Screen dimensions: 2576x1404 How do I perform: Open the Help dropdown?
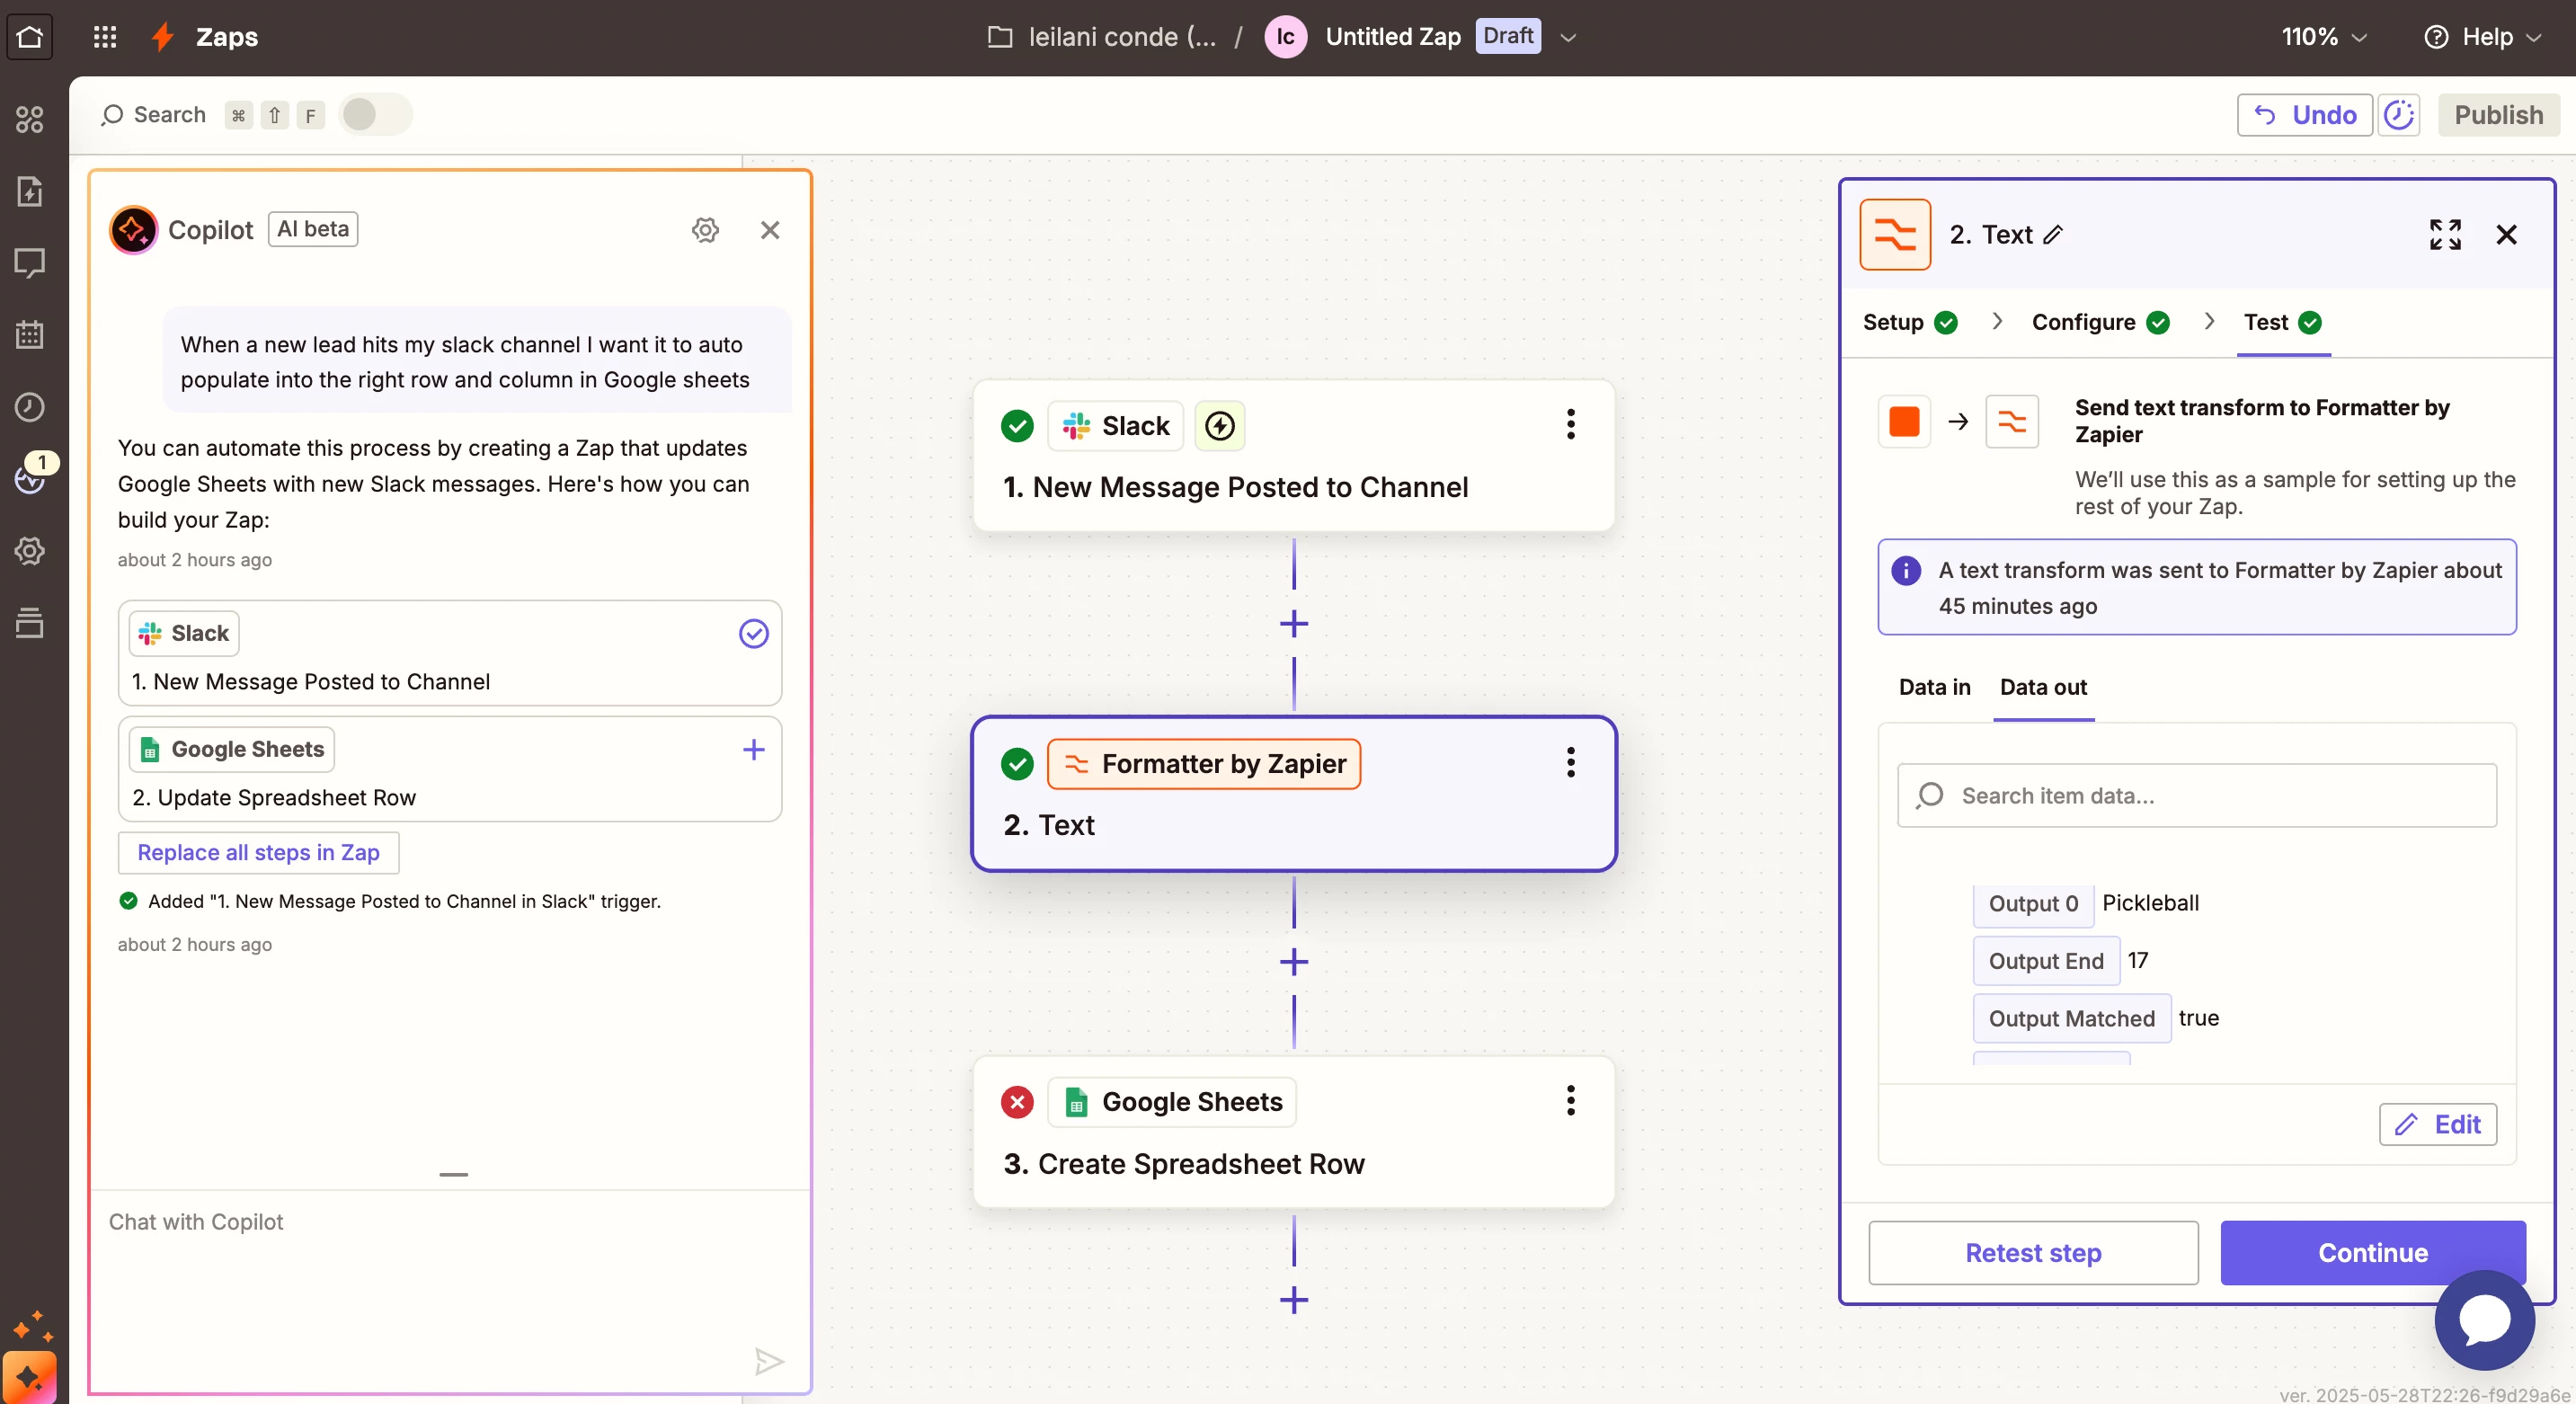point(2482,37)
